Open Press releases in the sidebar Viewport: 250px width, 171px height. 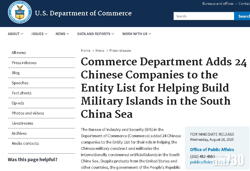24,63
